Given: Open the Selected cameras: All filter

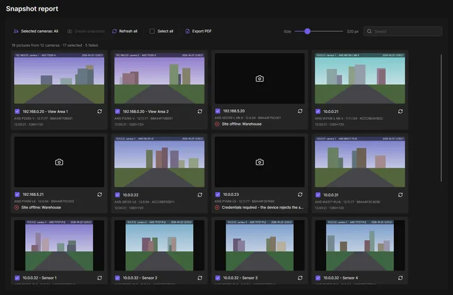Looking at the screenshot, I should coord(36,31).
